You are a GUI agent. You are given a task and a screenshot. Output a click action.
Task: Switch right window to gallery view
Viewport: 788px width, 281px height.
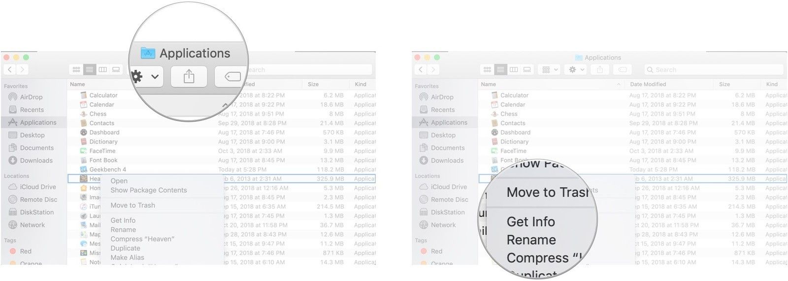tap(527, 70)
